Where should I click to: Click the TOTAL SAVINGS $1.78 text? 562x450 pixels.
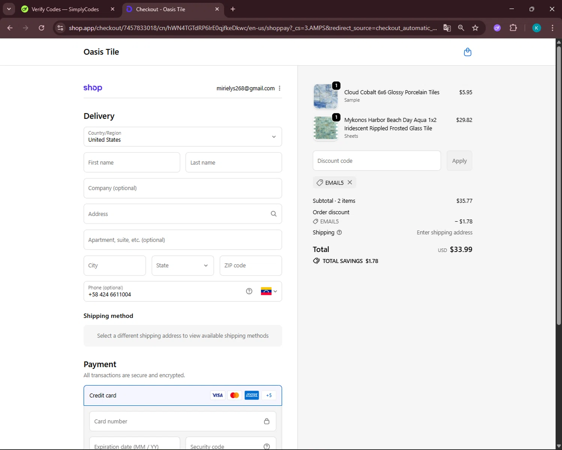[350, 261]
